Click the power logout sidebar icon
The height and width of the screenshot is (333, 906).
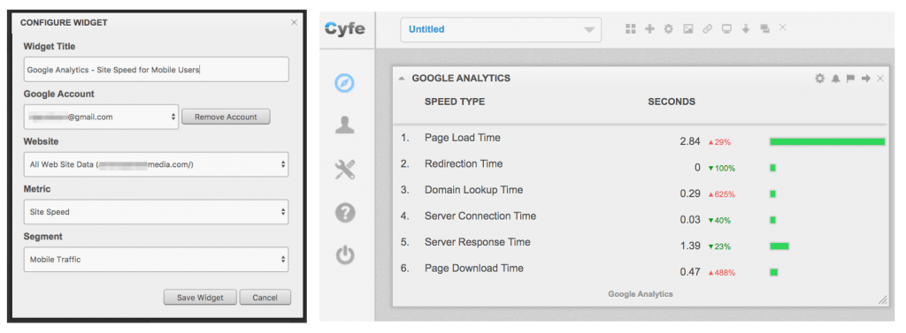click(345, 255)
